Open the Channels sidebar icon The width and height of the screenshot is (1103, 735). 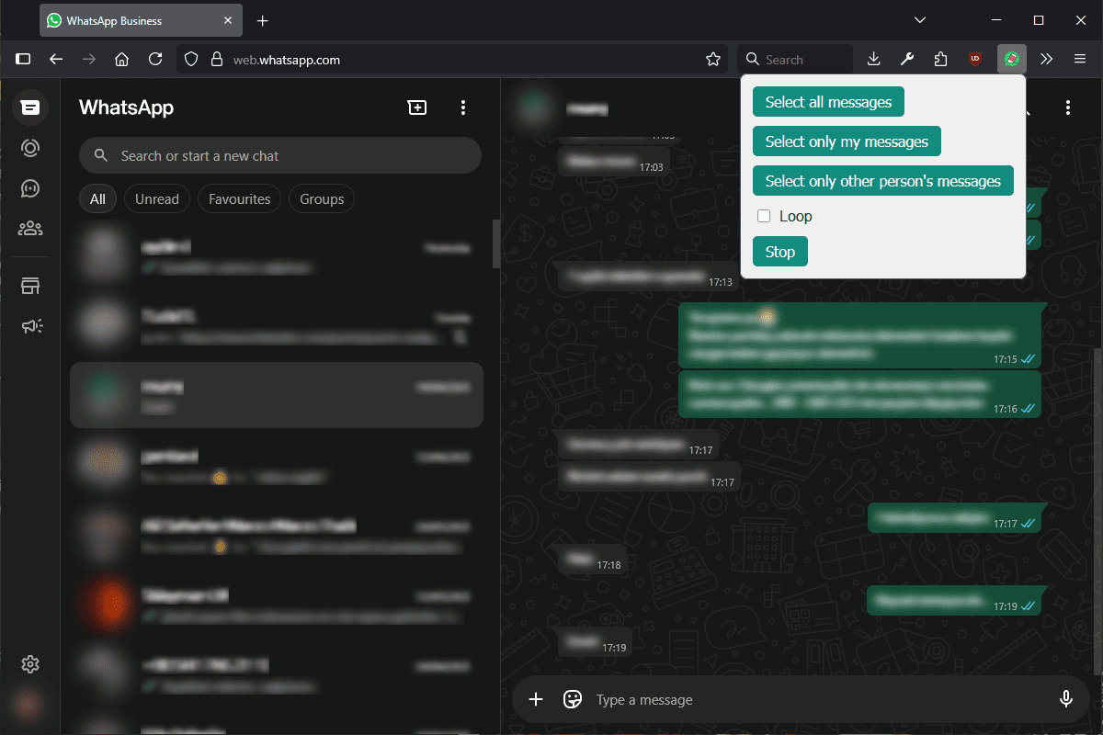30,188
